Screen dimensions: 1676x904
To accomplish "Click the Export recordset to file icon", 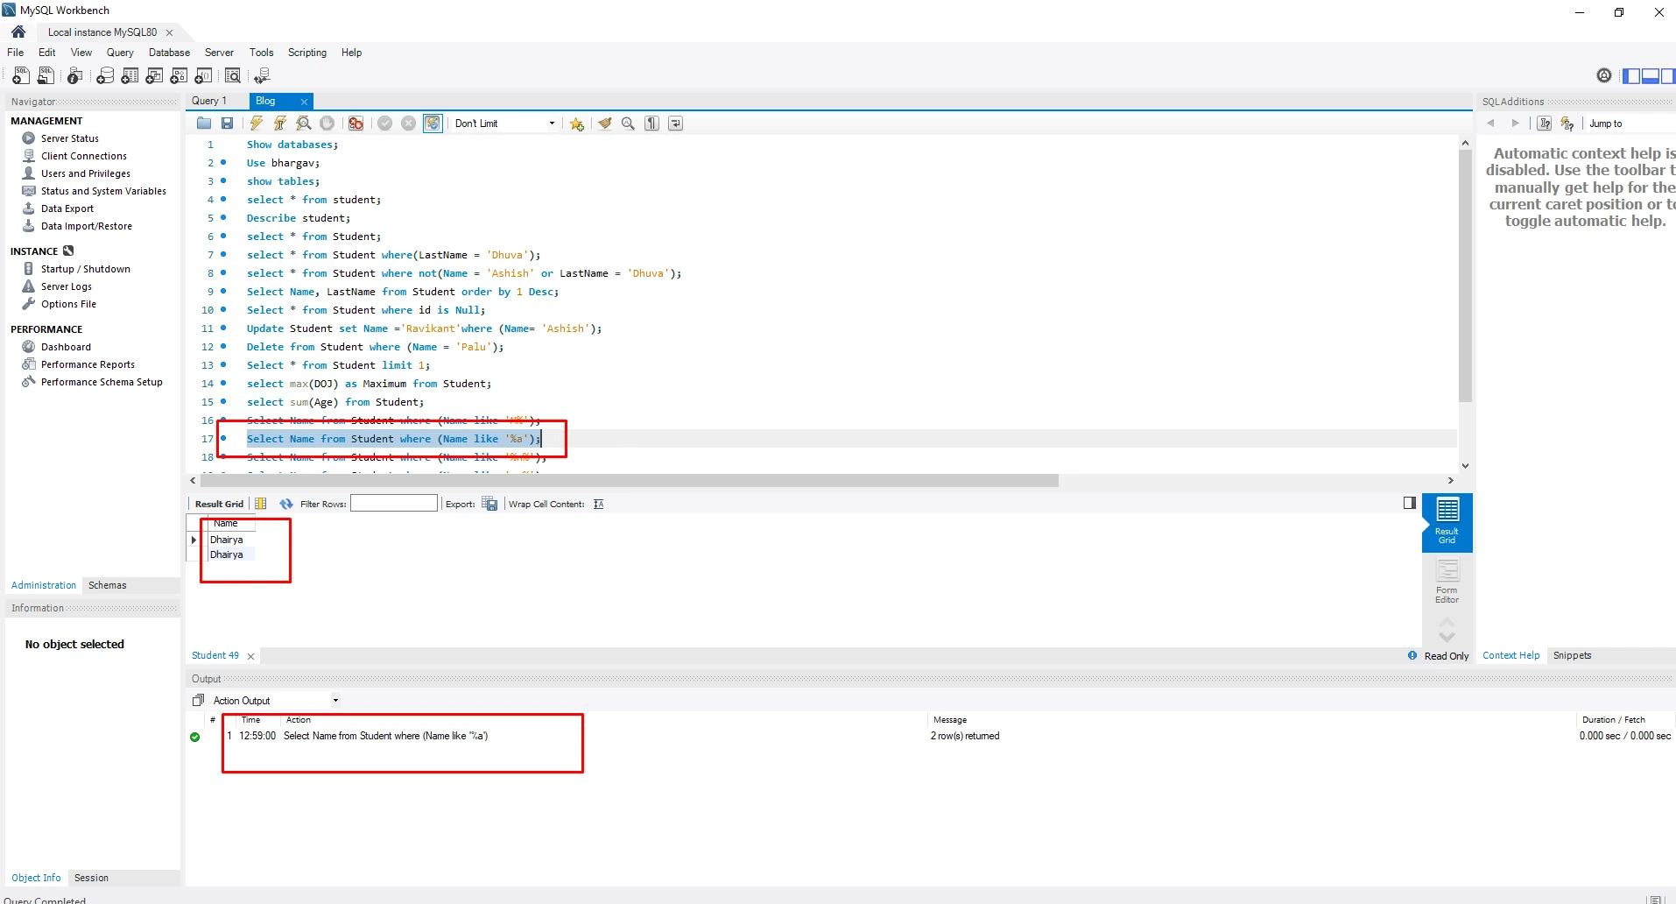I will (x=490, y=504).
